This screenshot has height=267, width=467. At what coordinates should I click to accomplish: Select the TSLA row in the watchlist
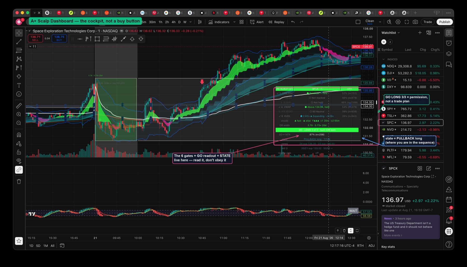coord(410,116)
